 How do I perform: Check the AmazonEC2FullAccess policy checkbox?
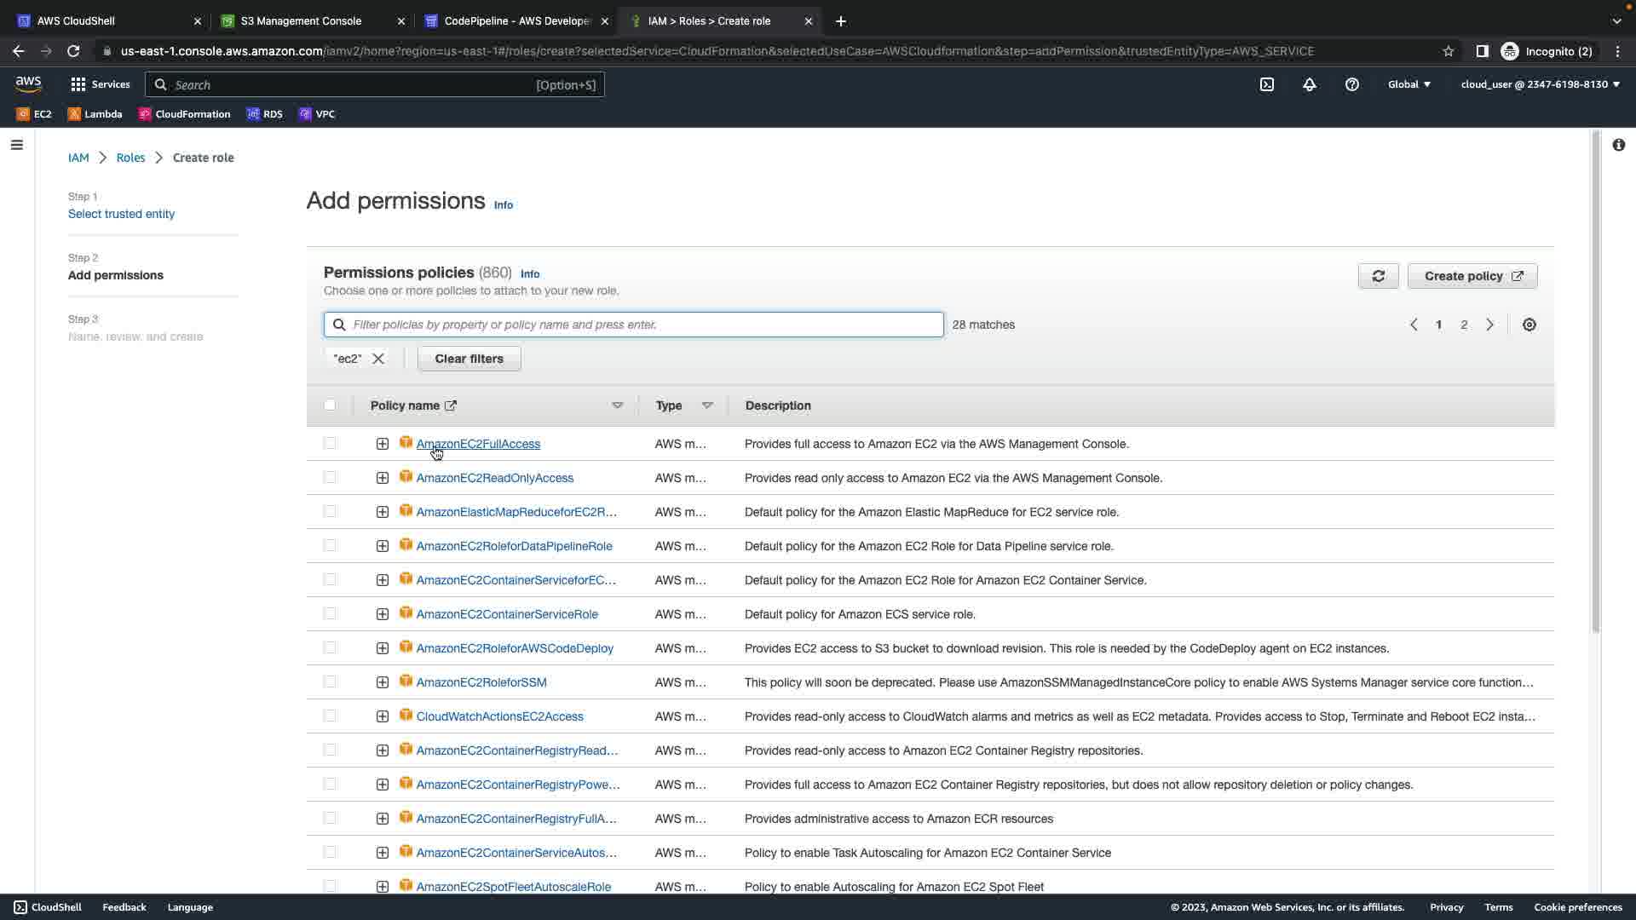(x=330, y=444)
